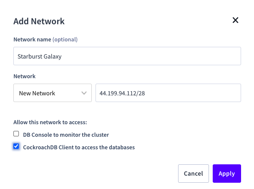
Task: Click the 'Network' label above the dropdown
Action: (24, 77)
